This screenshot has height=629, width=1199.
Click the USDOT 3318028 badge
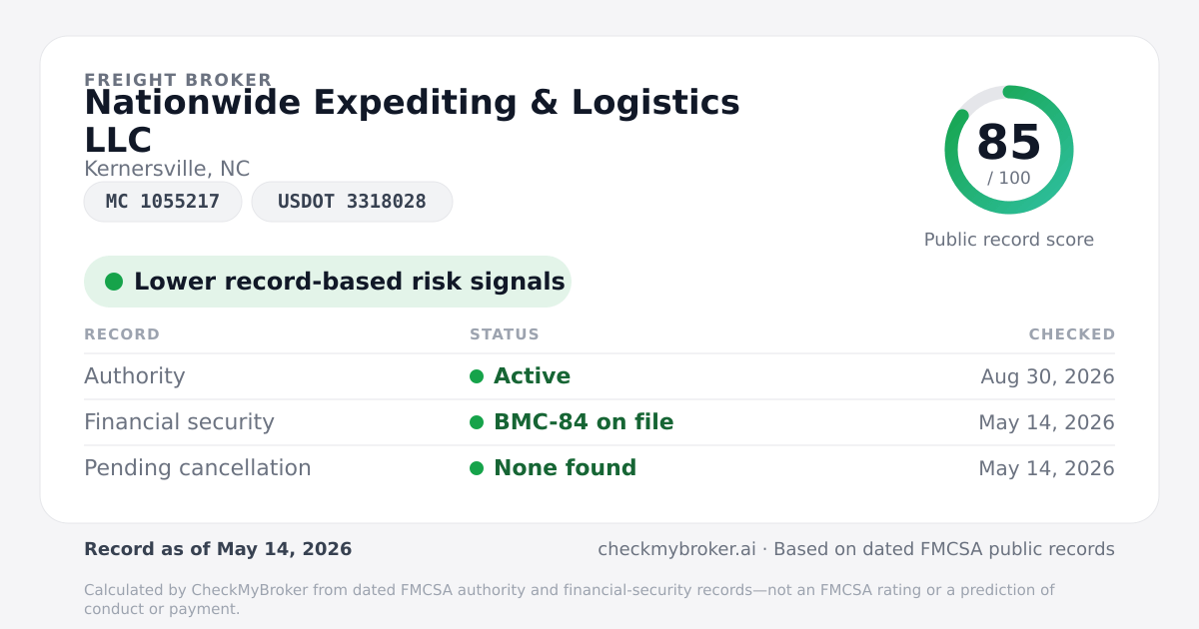pyautogui.click(x=352, y=202)
